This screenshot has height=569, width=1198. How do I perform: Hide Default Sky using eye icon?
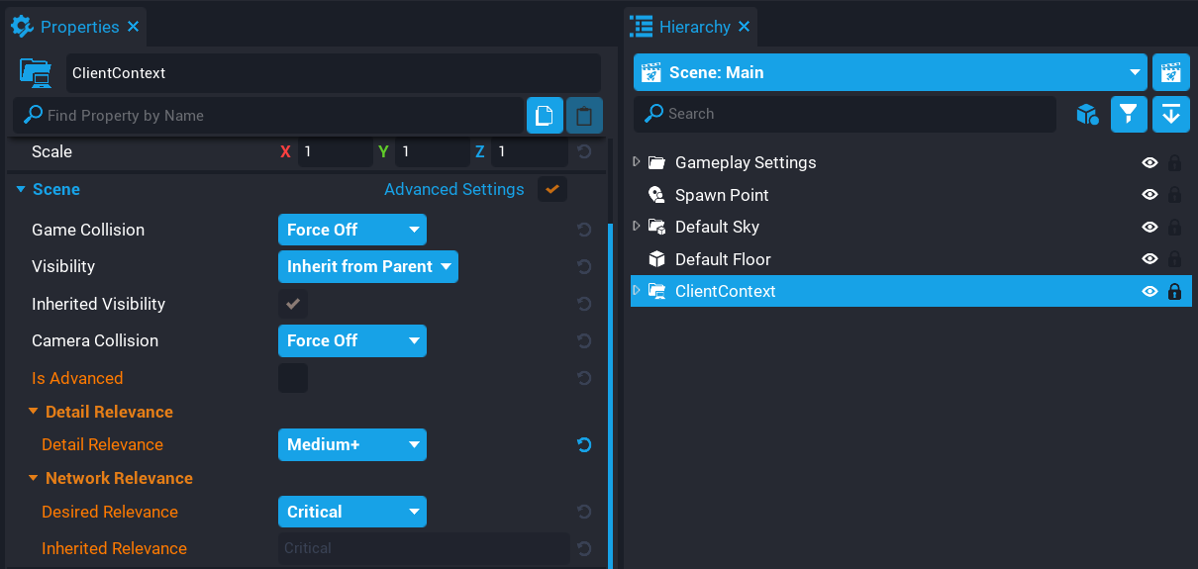tap(1149, 228)
